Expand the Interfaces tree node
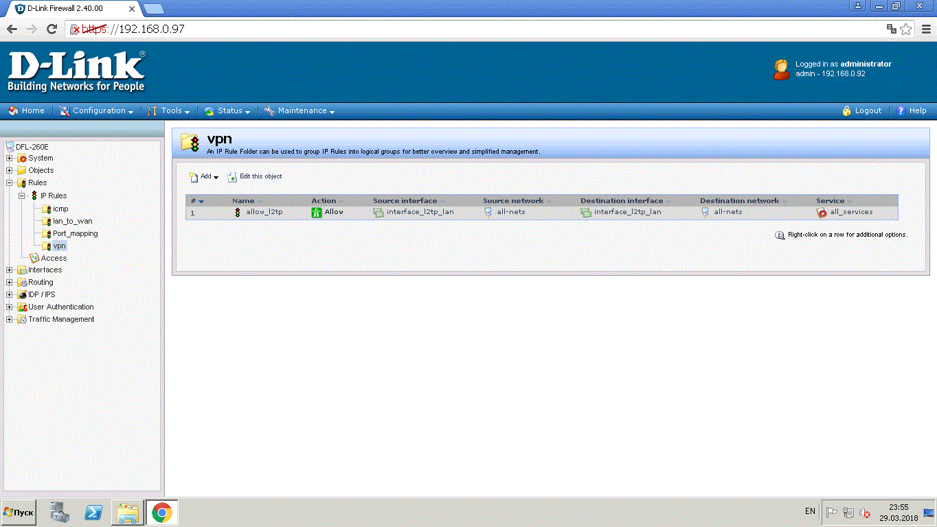937x527 pixels. (10, 270)
